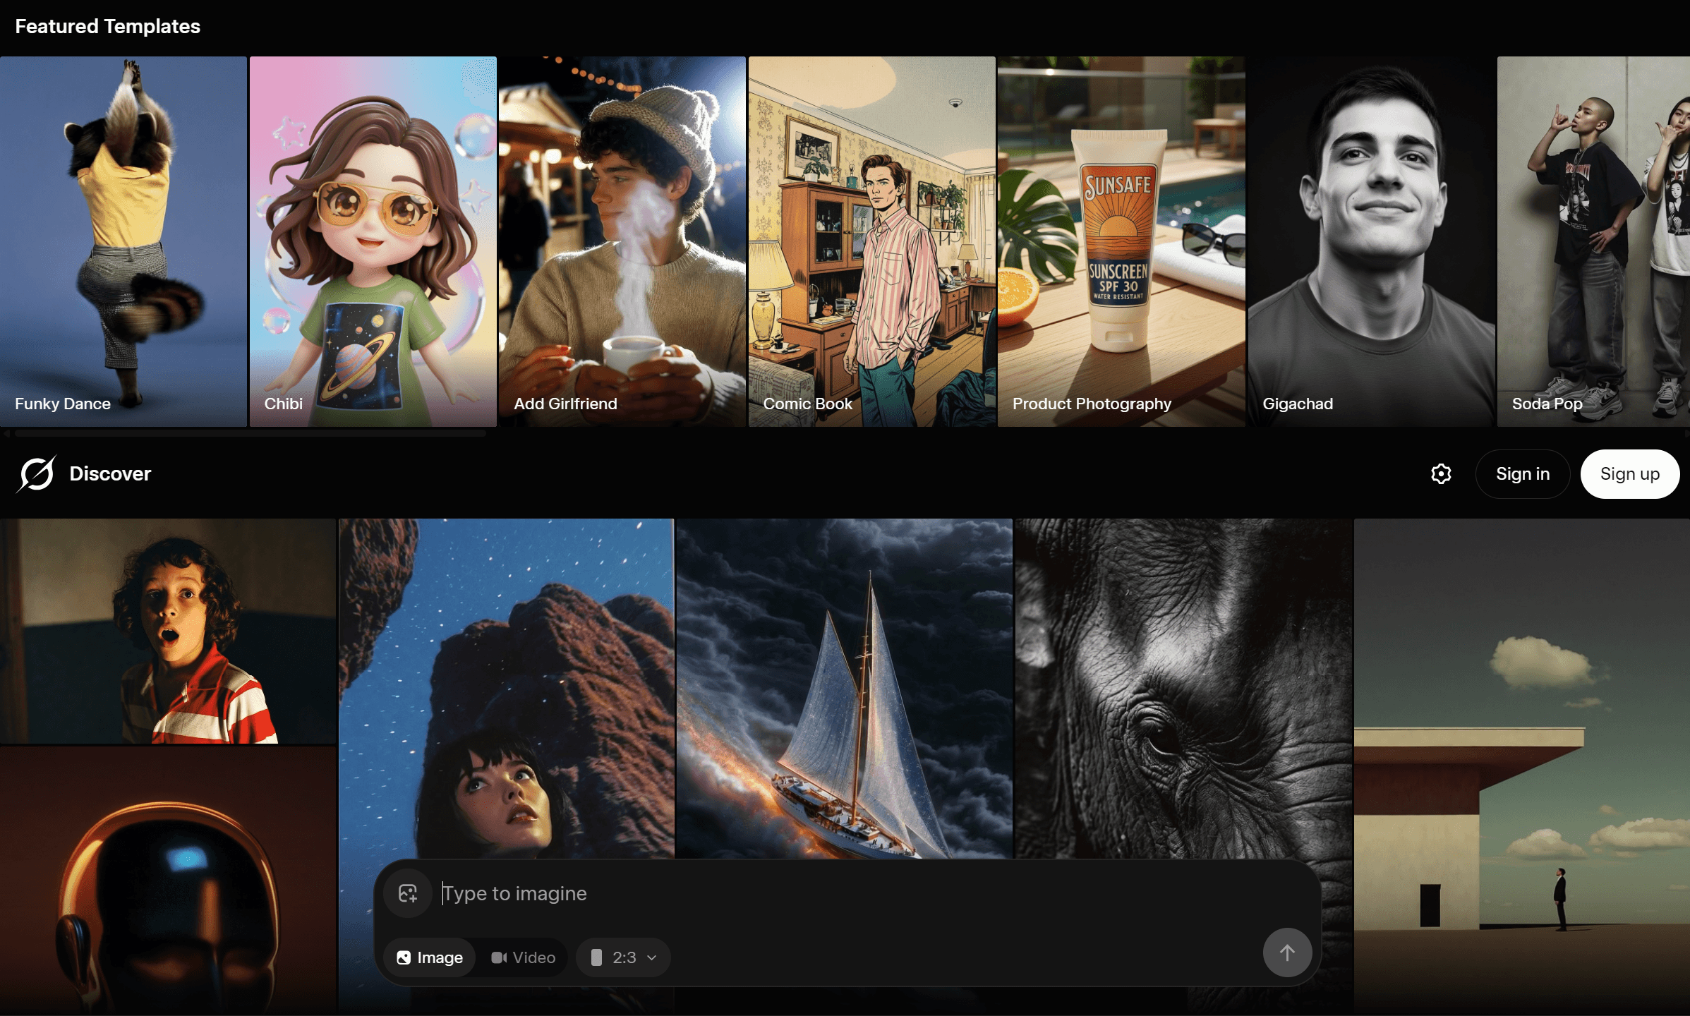
Task: Choose the Comic Book template
Action: (871, 240)
